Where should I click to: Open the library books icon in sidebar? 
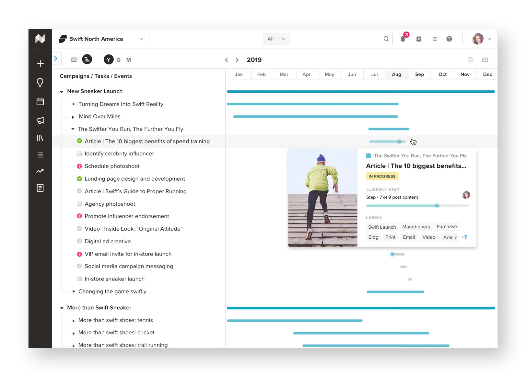40,138
